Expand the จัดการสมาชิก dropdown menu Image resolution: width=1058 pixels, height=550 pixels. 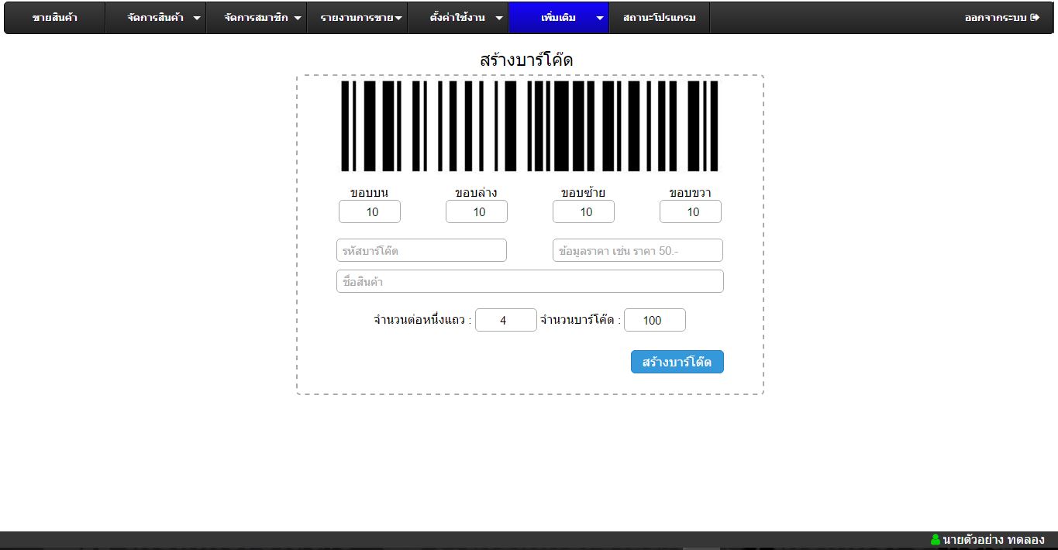pyautogui.click(x=298, y=18)
